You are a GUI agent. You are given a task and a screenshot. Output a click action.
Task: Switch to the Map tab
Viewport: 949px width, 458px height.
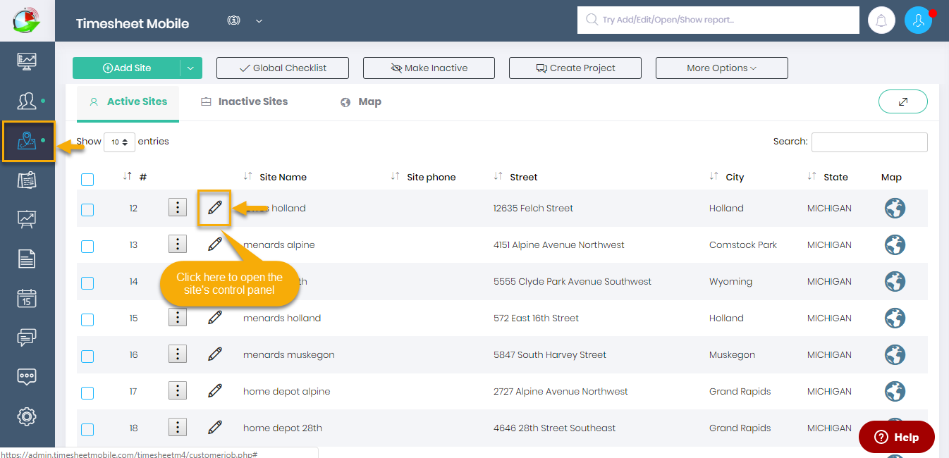click(360, 101)
